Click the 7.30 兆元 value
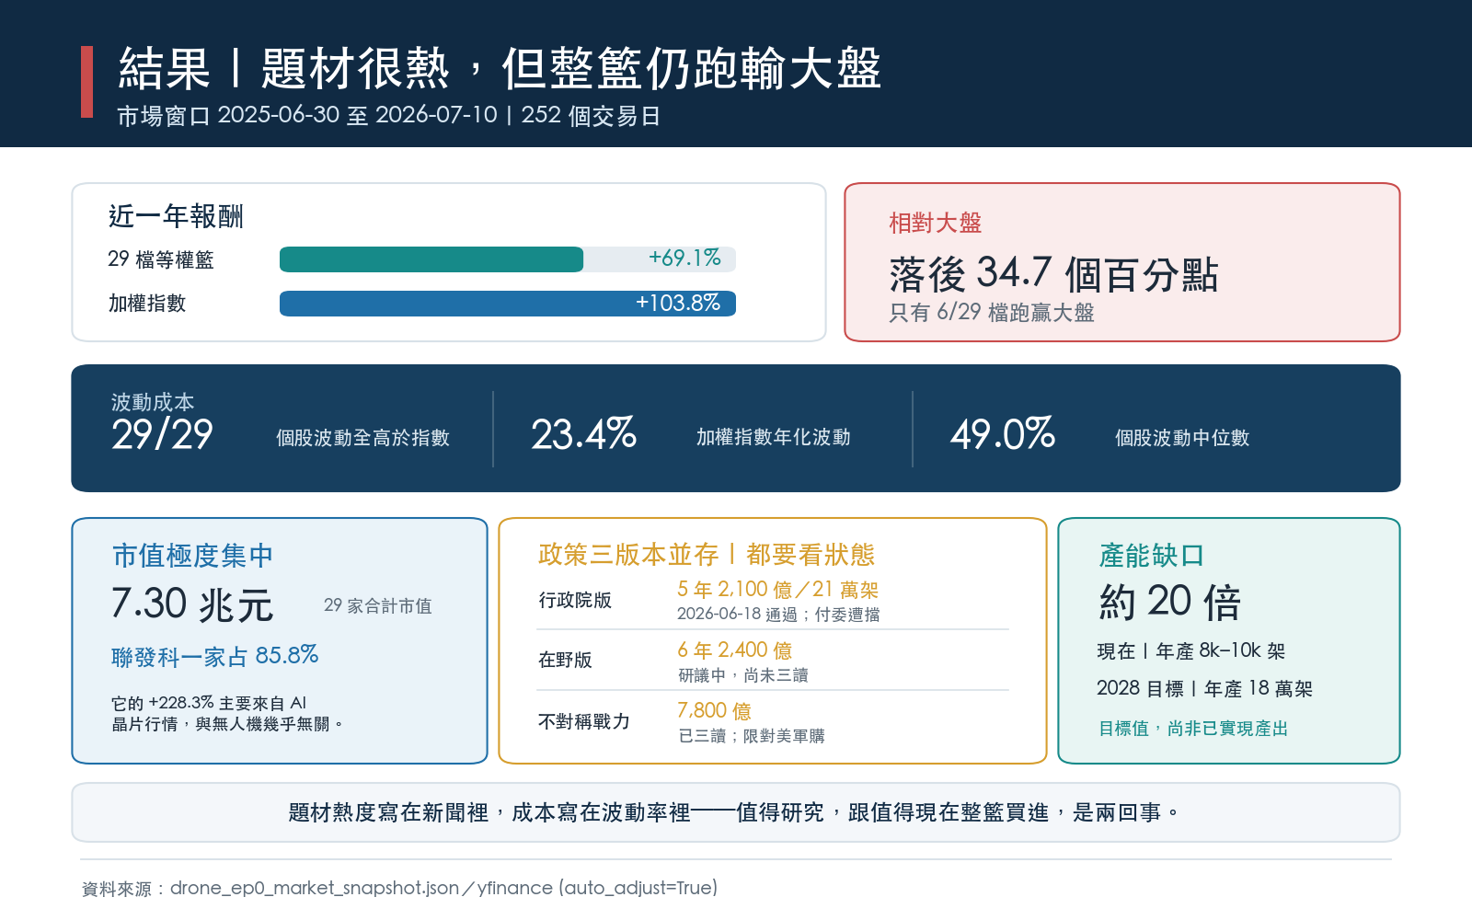 click(192, 604)
